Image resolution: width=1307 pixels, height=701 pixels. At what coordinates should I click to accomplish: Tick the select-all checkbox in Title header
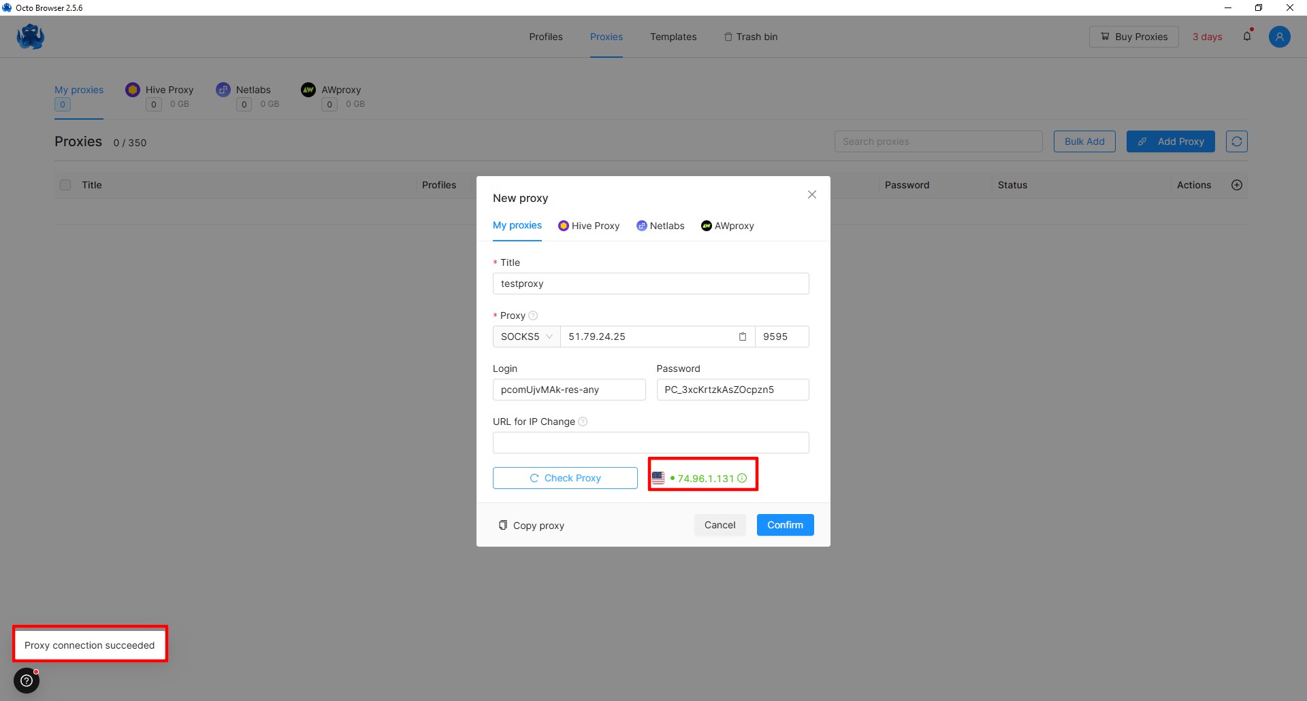[65, 185]
